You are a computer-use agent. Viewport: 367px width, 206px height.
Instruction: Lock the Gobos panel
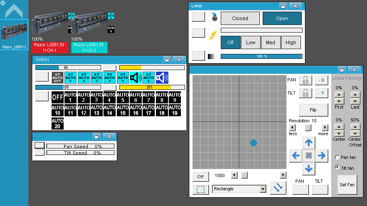(167, 60)
